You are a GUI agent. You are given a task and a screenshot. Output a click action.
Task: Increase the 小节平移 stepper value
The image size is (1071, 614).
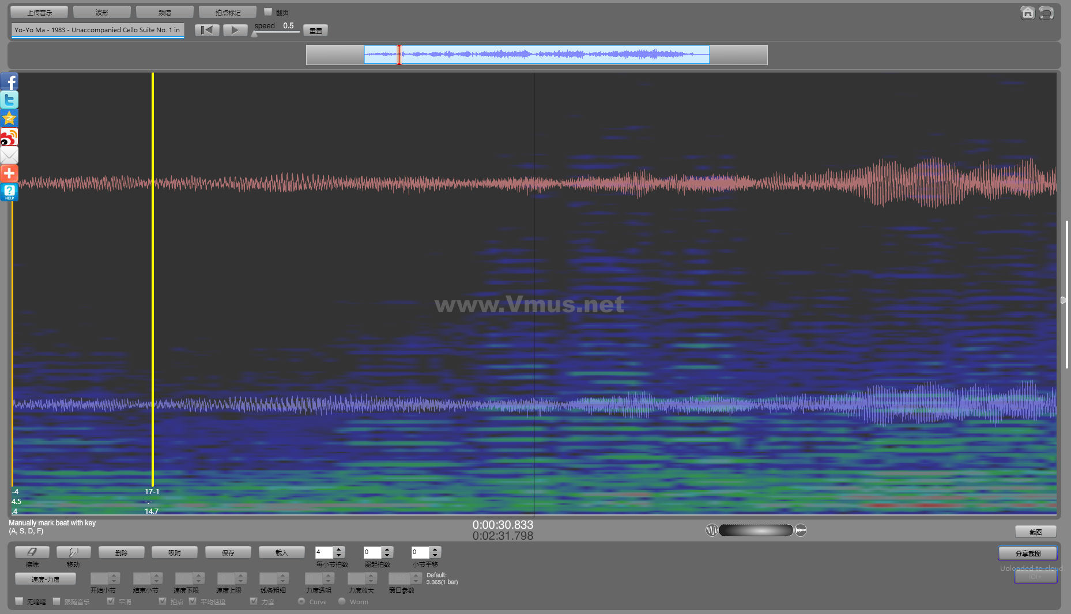tap(435, 549)
